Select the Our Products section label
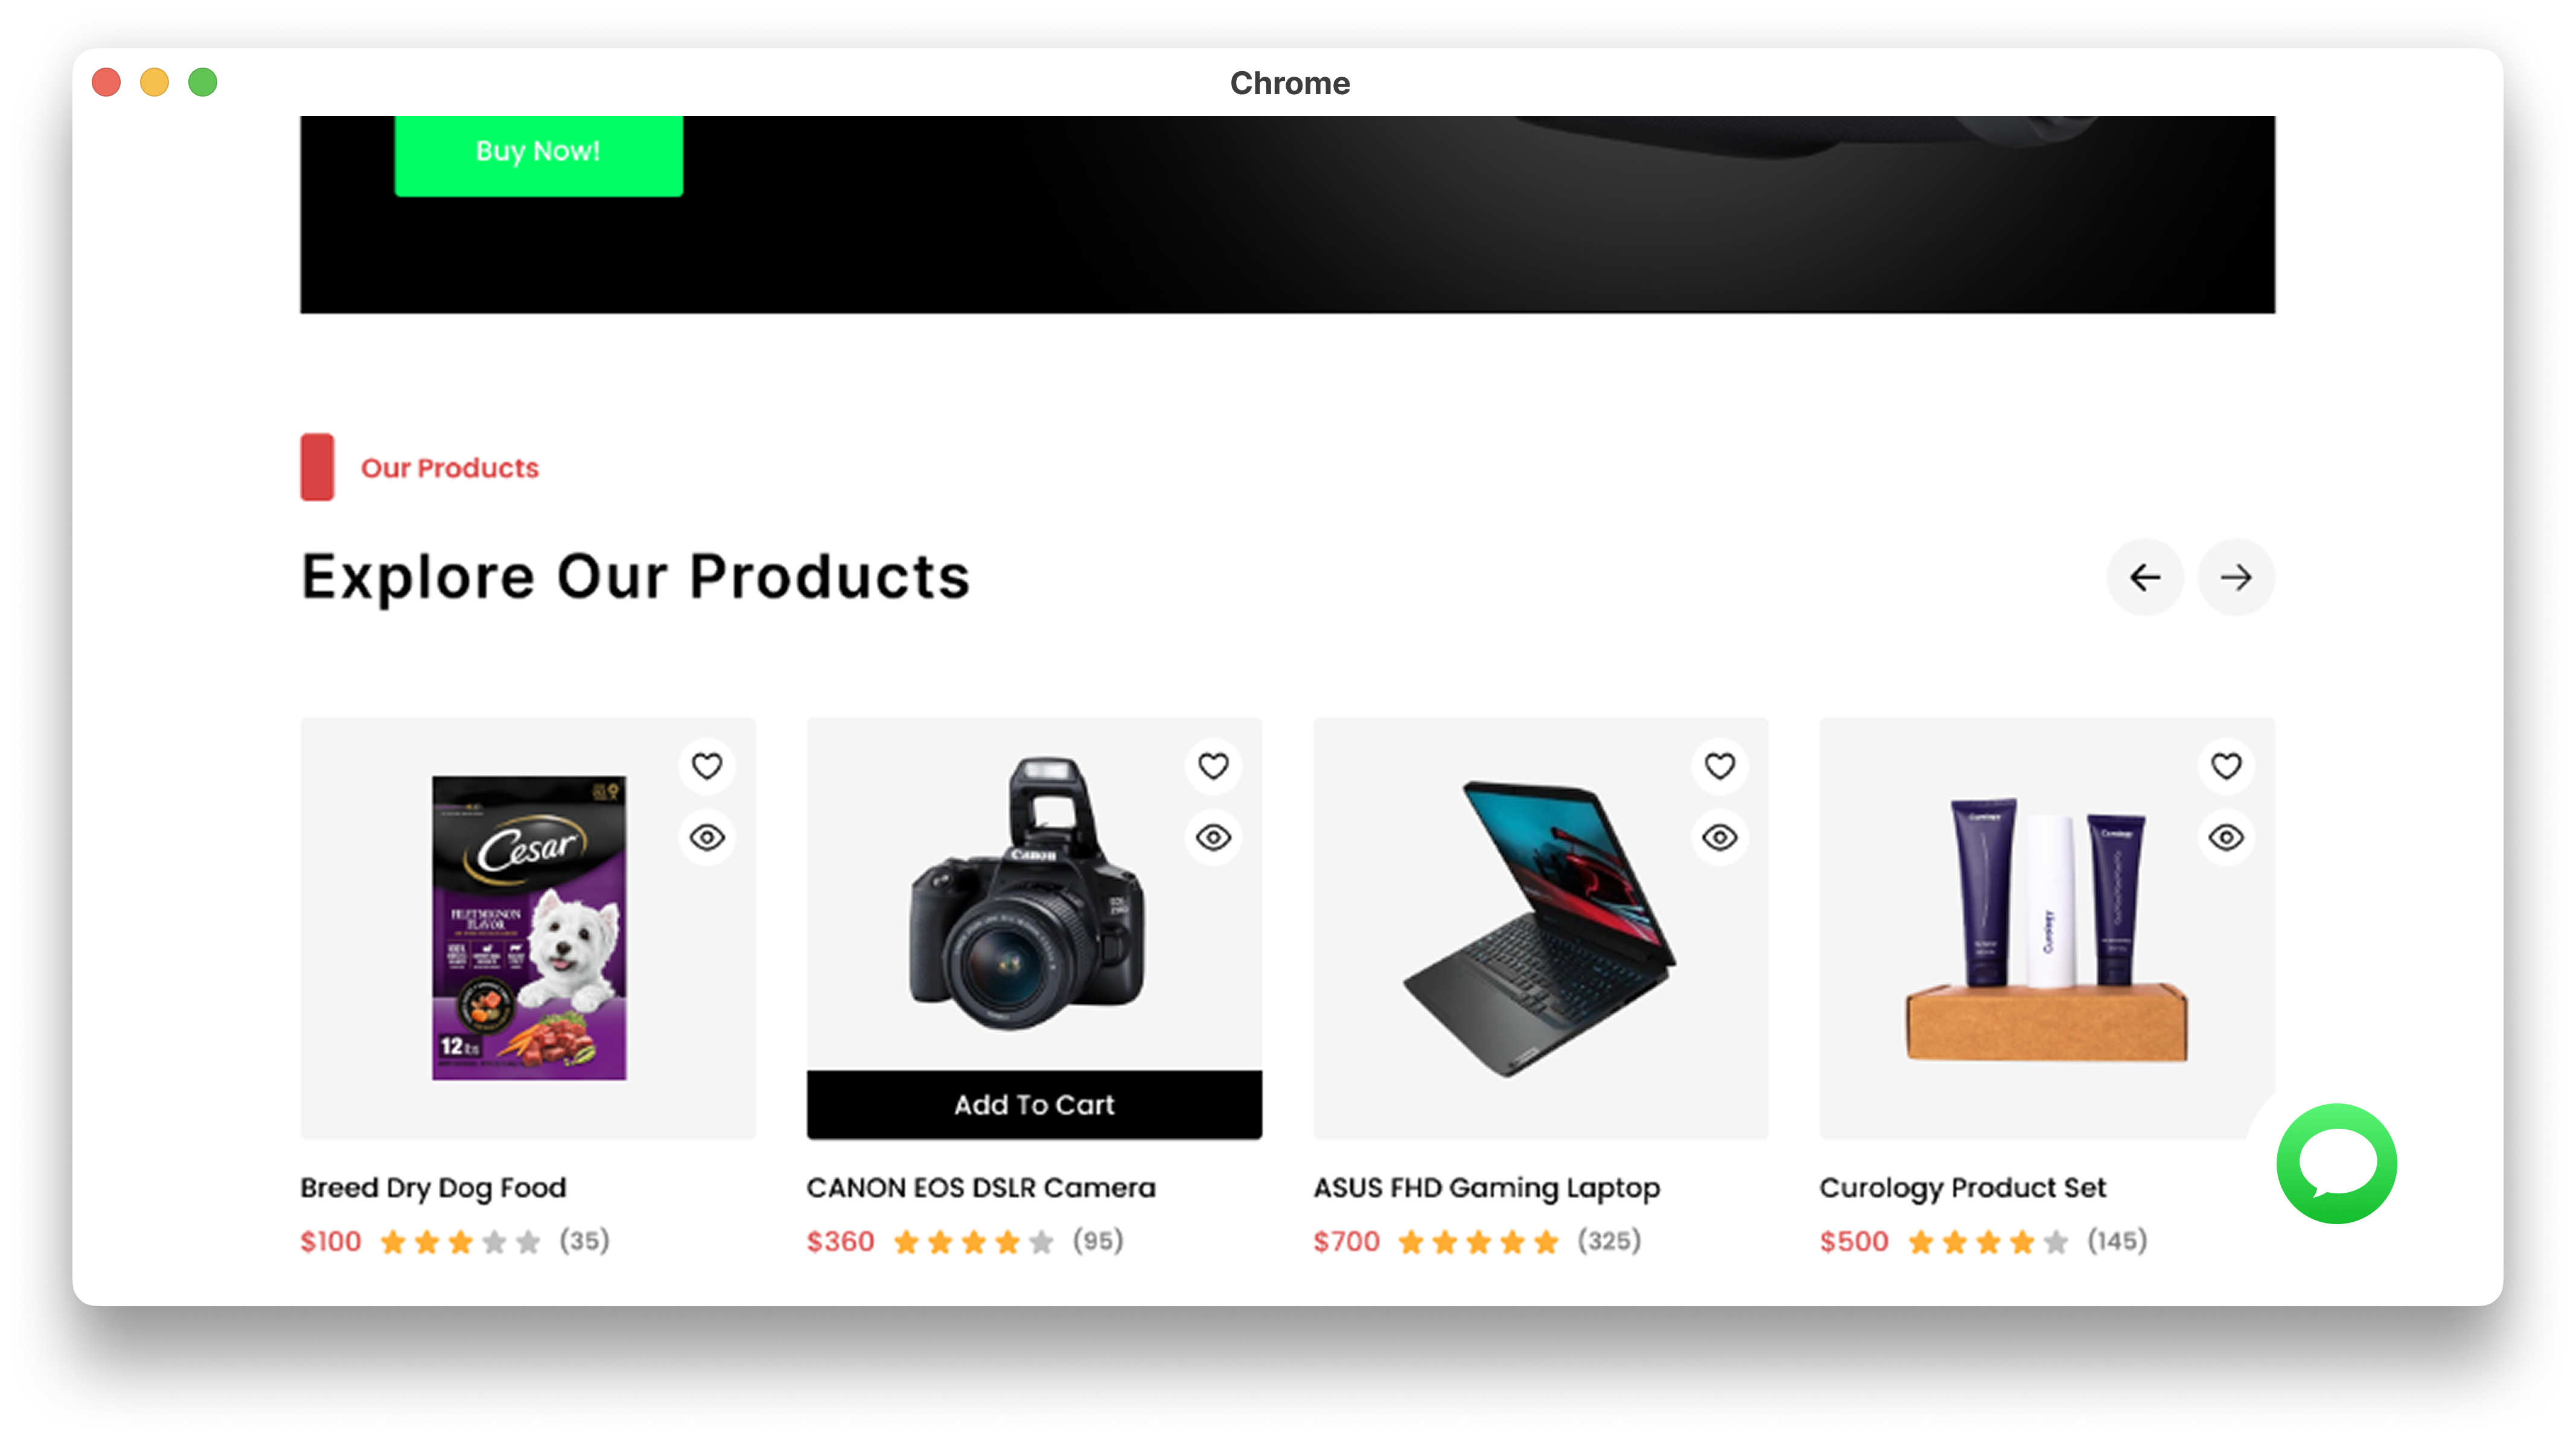The height and width of the screenshot is (1439, 2576). [450, 467]
